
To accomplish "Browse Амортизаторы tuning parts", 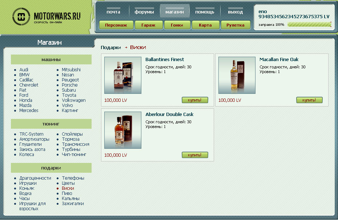I will click(34, 139).
